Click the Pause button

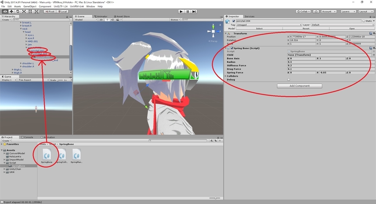point(188,11)
